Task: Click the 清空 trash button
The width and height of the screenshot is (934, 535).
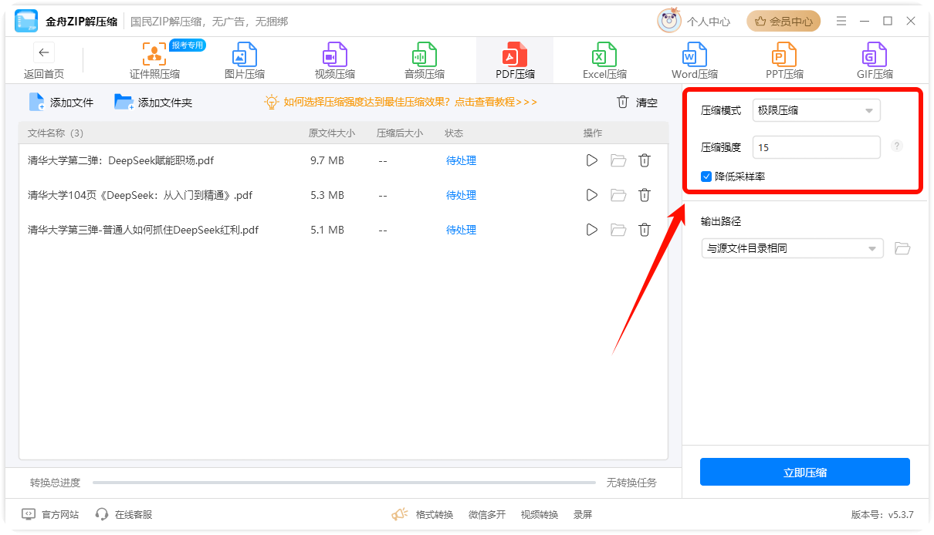Action: 637,102
